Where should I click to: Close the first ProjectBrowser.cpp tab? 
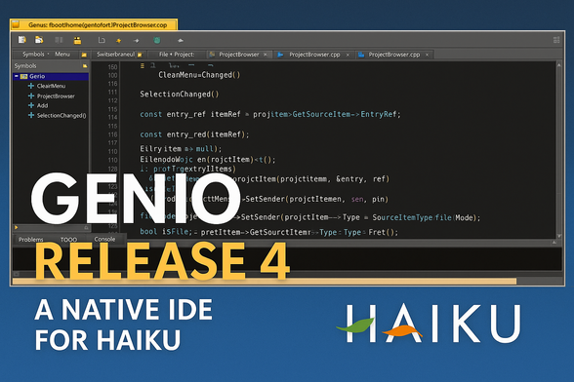[x=348, y=55]
